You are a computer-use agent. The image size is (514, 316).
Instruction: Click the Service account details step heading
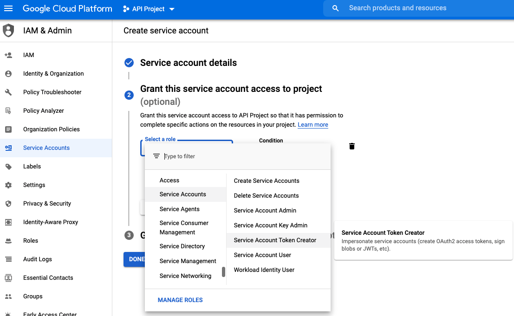point(189,63)
